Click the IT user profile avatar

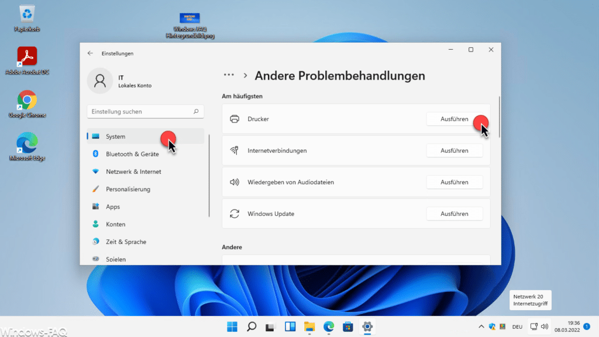pyautogui.click(x=99, y=81)
